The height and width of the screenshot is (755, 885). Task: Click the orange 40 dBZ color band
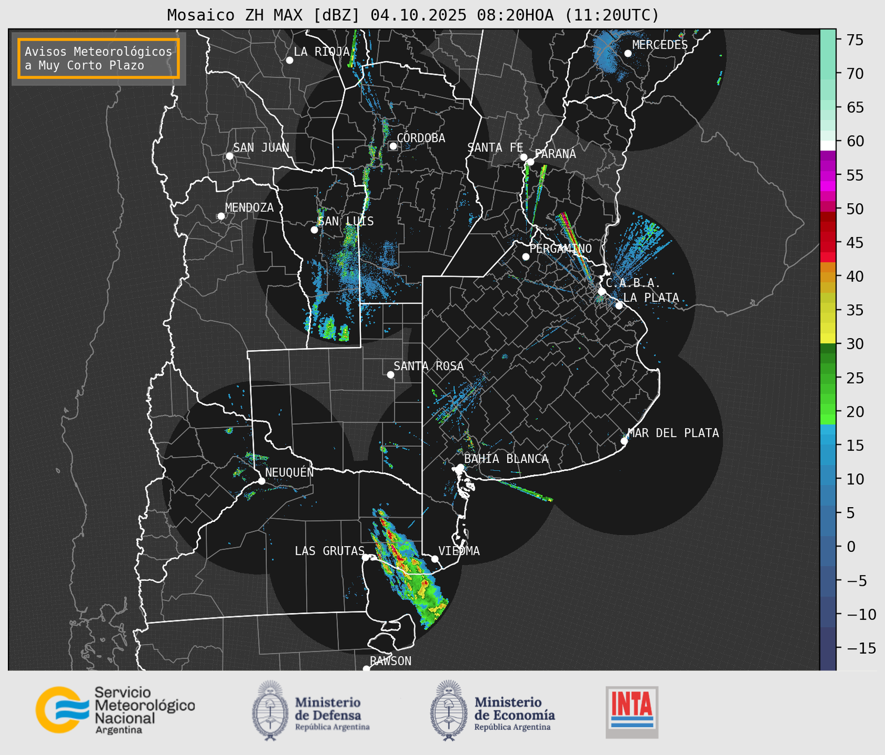tap(828, 277)
